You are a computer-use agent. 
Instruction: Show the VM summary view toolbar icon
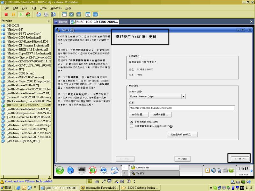(x=88, y=14)
